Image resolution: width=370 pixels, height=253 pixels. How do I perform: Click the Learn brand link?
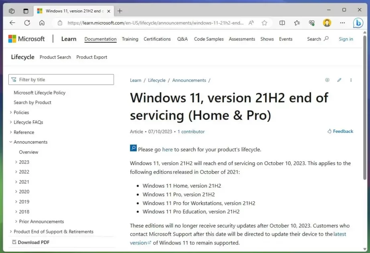[x=69, y=39]
